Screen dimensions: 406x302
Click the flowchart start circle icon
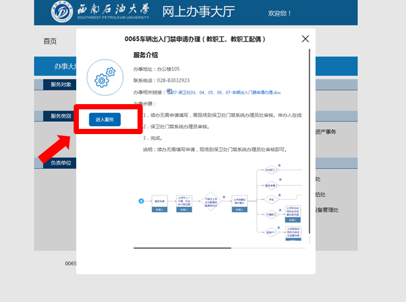coord(141,200)
